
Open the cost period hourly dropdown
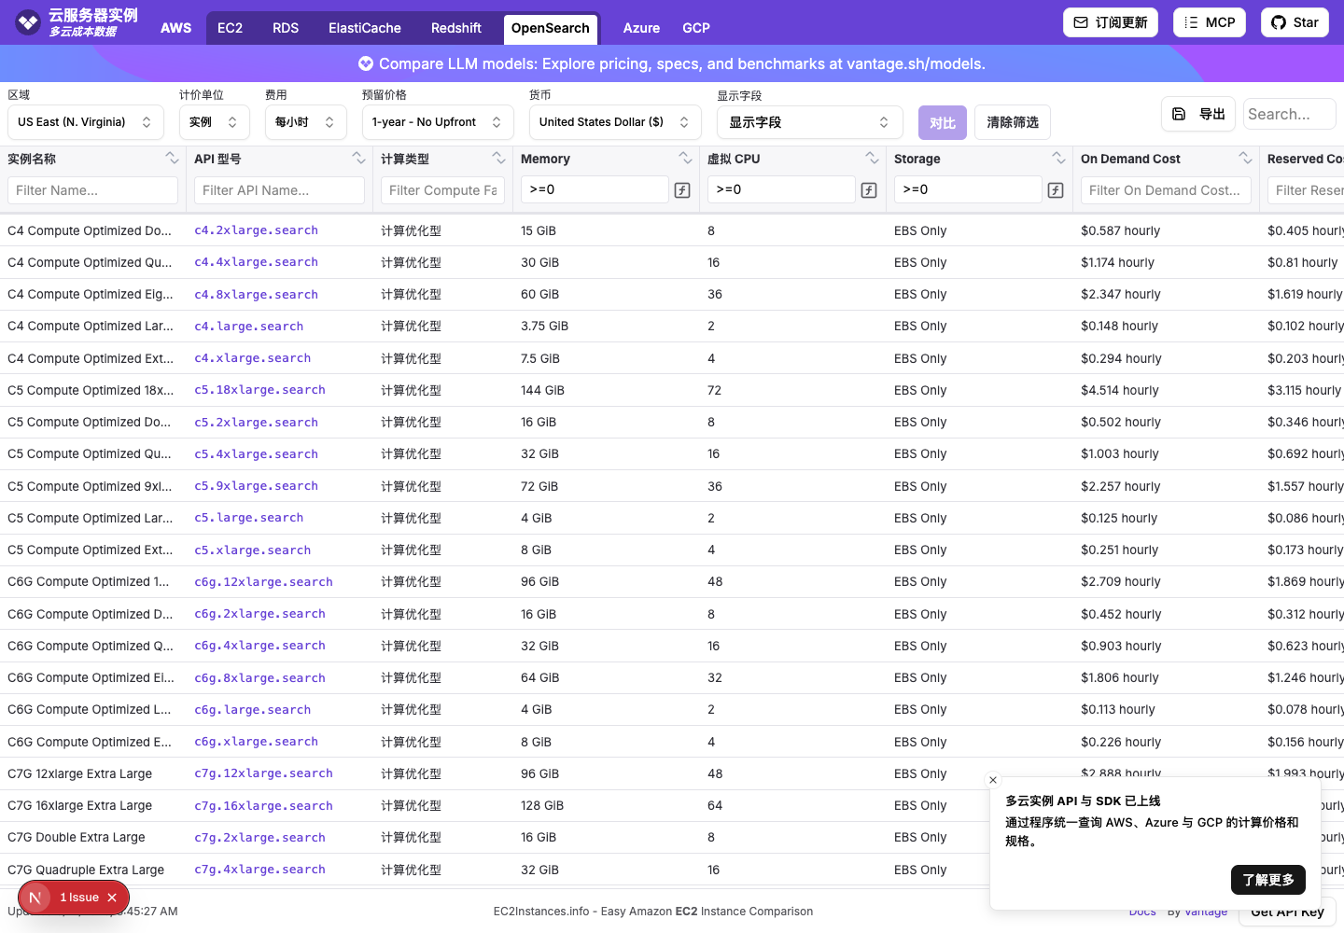(306, 122)
